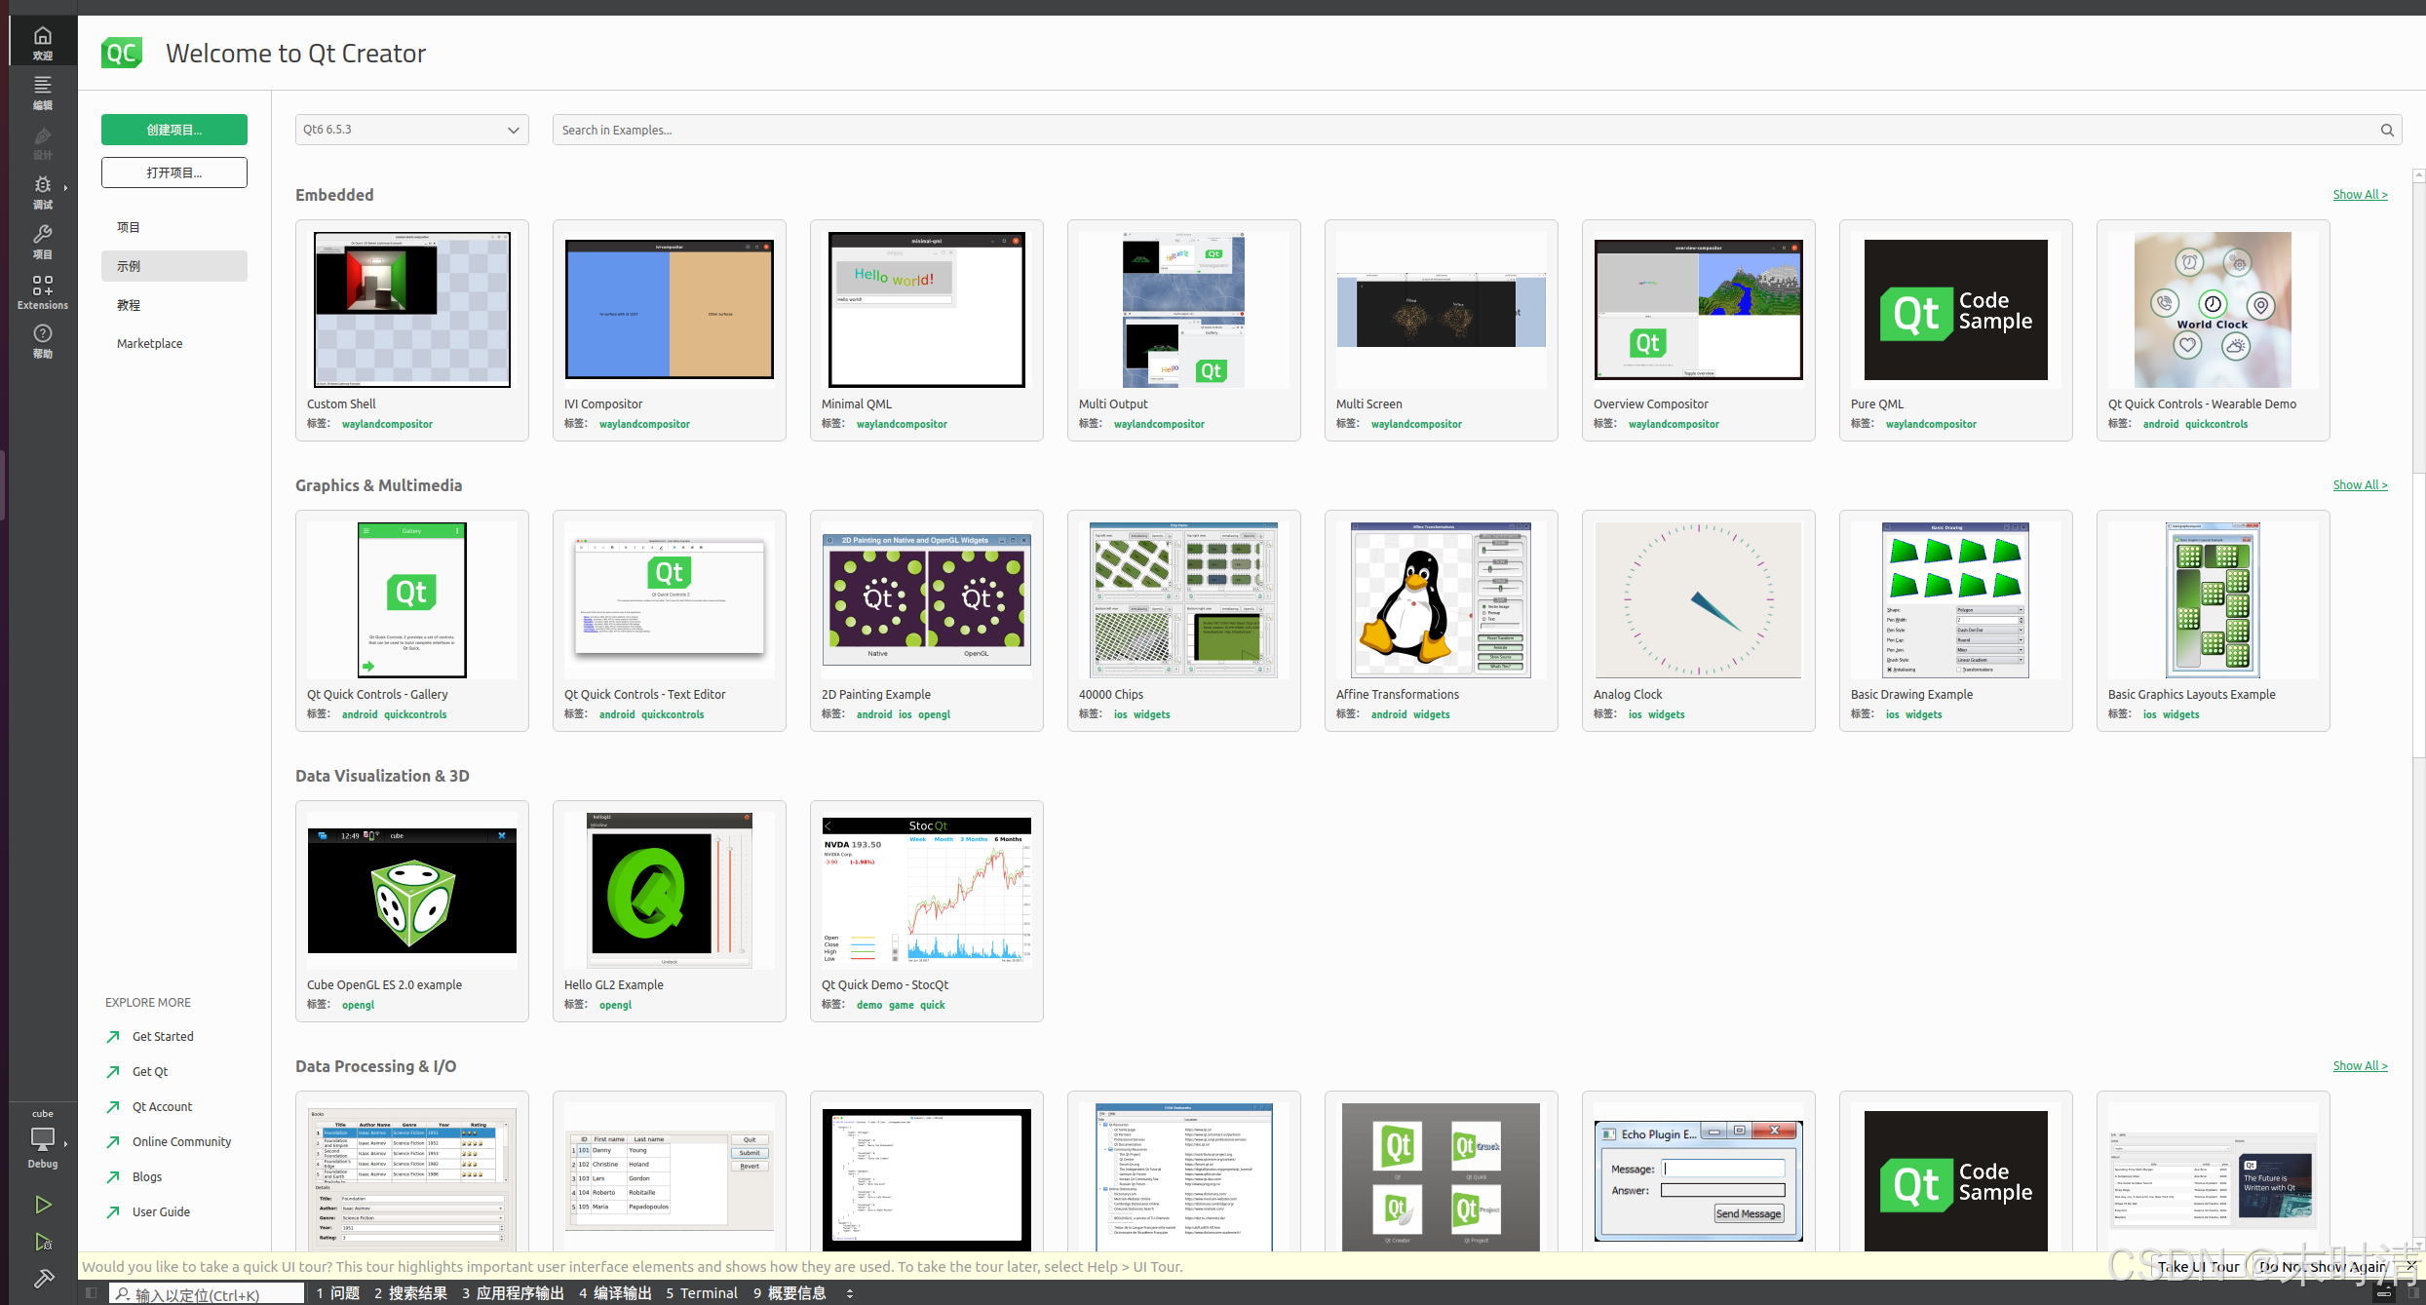Open the Welcome (欢迎) mode

tap(43, 43)
